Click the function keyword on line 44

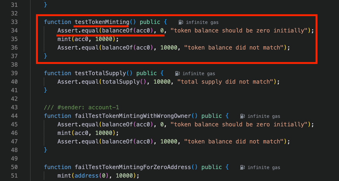click(57, 116)
